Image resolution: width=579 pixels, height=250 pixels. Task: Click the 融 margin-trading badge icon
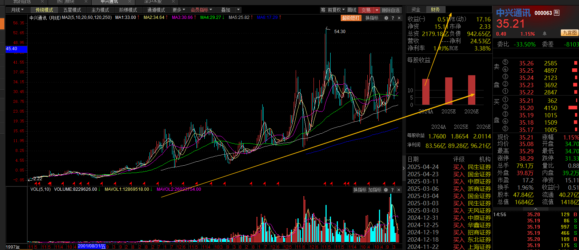click(x=557, y=13)
